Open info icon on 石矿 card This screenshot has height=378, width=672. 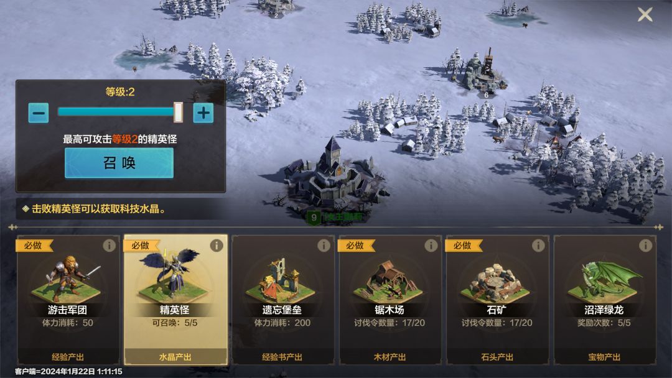coord(538,246)
